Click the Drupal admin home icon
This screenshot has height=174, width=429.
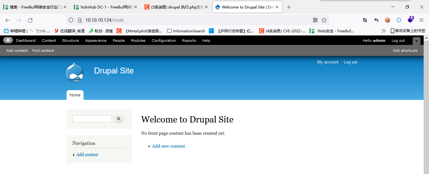click(x=8, y=40)
